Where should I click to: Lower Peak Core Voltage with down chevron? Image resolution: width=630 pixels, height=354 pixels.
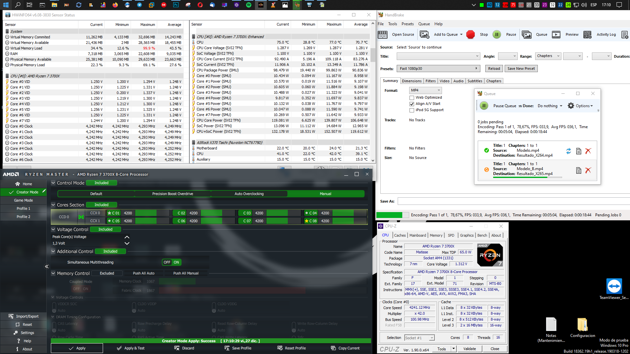(x=127, y=244)
